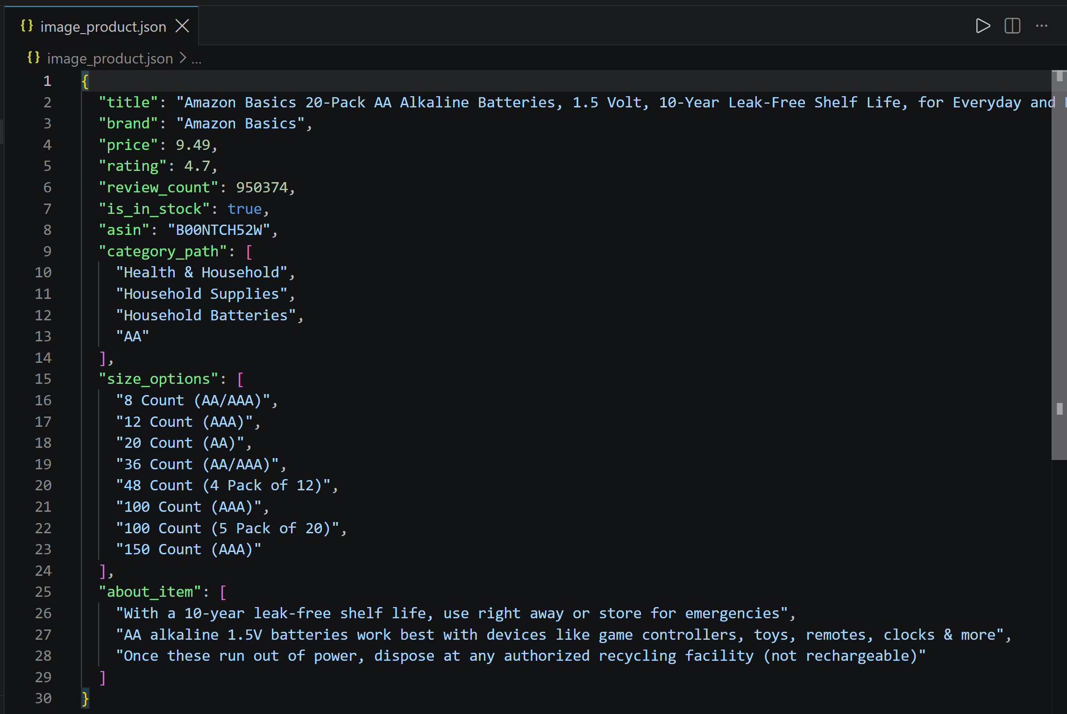Click line number 25 in the gutter
Viewport: 1067px width, 714px height.
click(43, 592)
